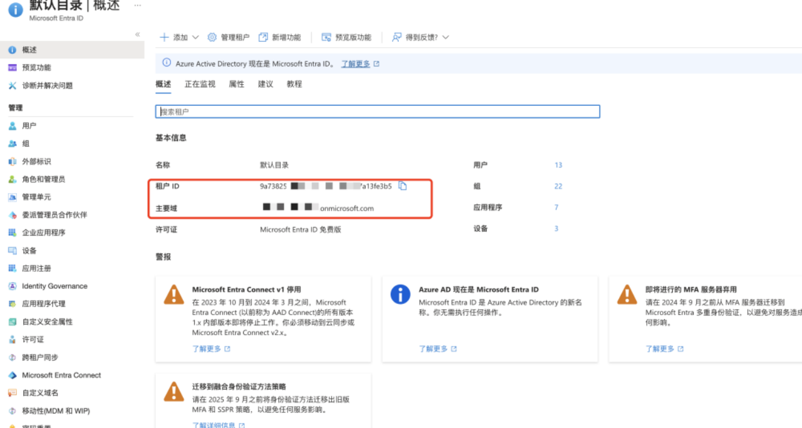Screen dimensions: 802x428
Task: Copy the tenant ID with copy icon
Action: coord(403,186)
